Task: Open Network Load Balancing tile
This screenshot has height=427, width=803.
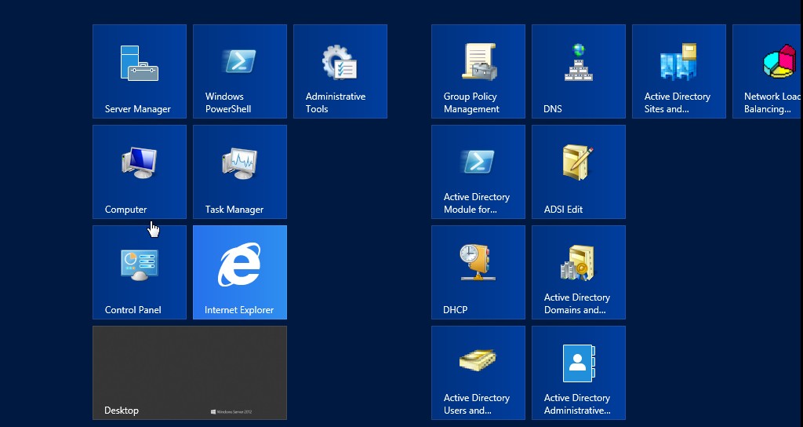Action: click(768, 71)
